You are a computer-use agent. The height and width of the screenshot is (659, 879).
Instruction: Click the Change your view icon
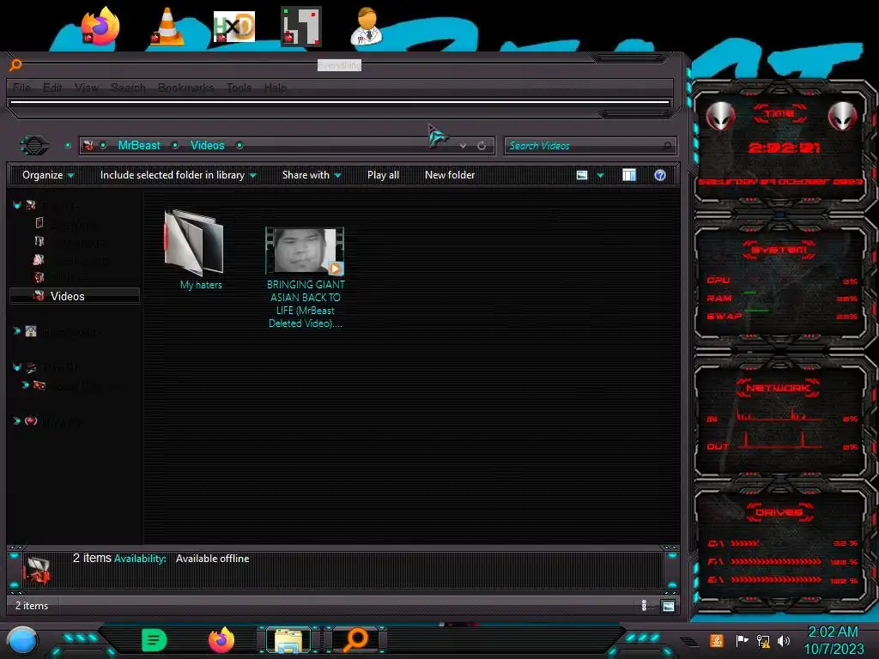click(x=582, y=175)
